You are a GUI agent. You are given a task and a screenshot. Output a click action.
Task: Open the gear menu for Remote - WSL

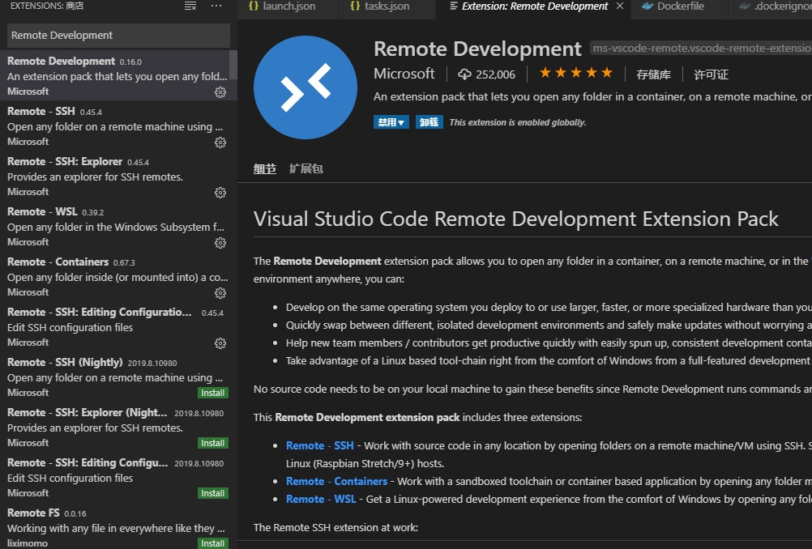point(220,243)
